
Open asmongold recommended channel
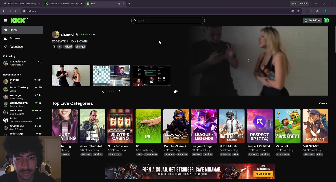[22, 97]
